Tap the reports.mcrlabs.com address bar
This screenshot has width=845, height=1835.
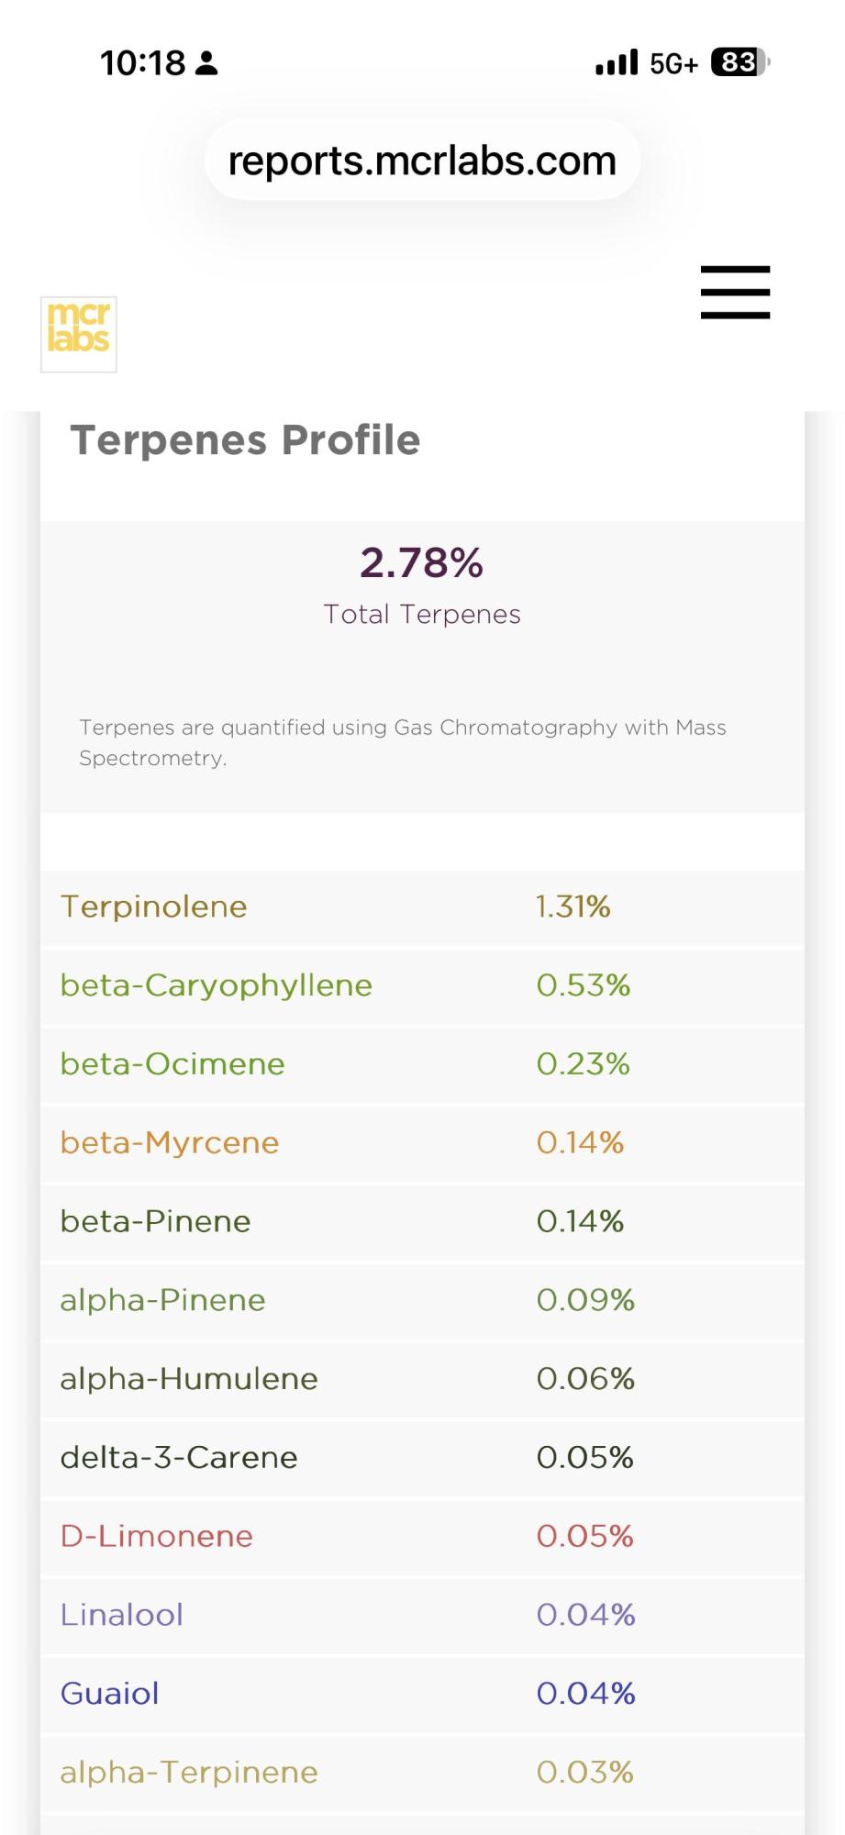tap(422, 161)
